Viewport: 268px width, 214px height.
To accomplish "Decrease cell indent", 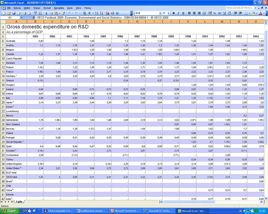I will point(235,13).
